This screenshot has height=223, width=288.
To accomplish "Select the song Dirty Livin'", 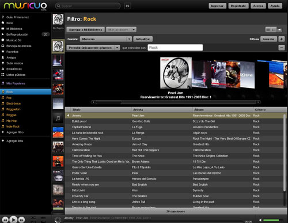I will click(78, 190).
